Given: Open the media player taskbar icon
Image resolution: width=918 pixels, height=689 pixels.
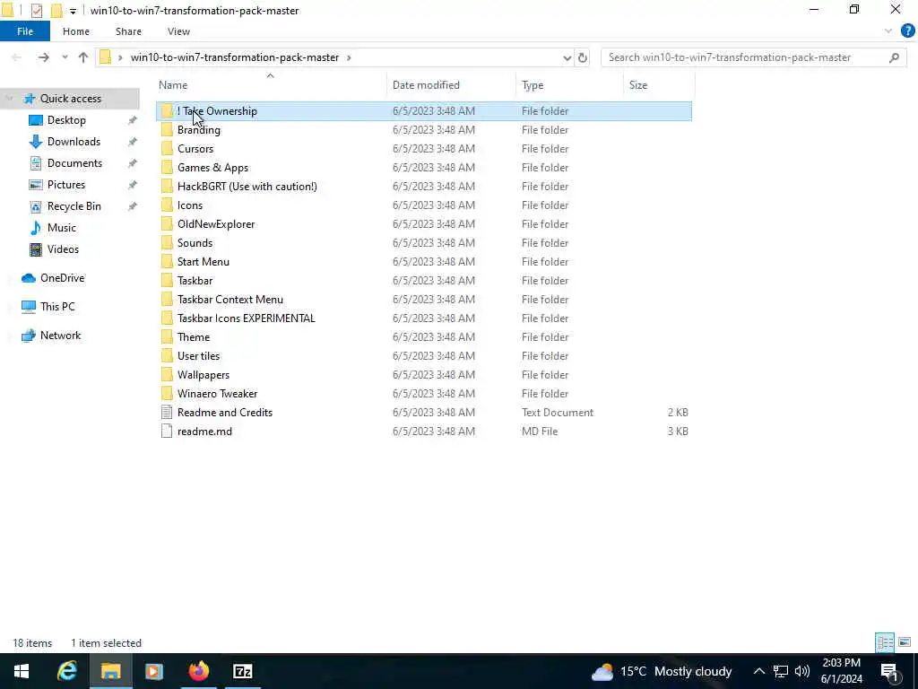Looking at the screenshot, I should click(154, 671).
